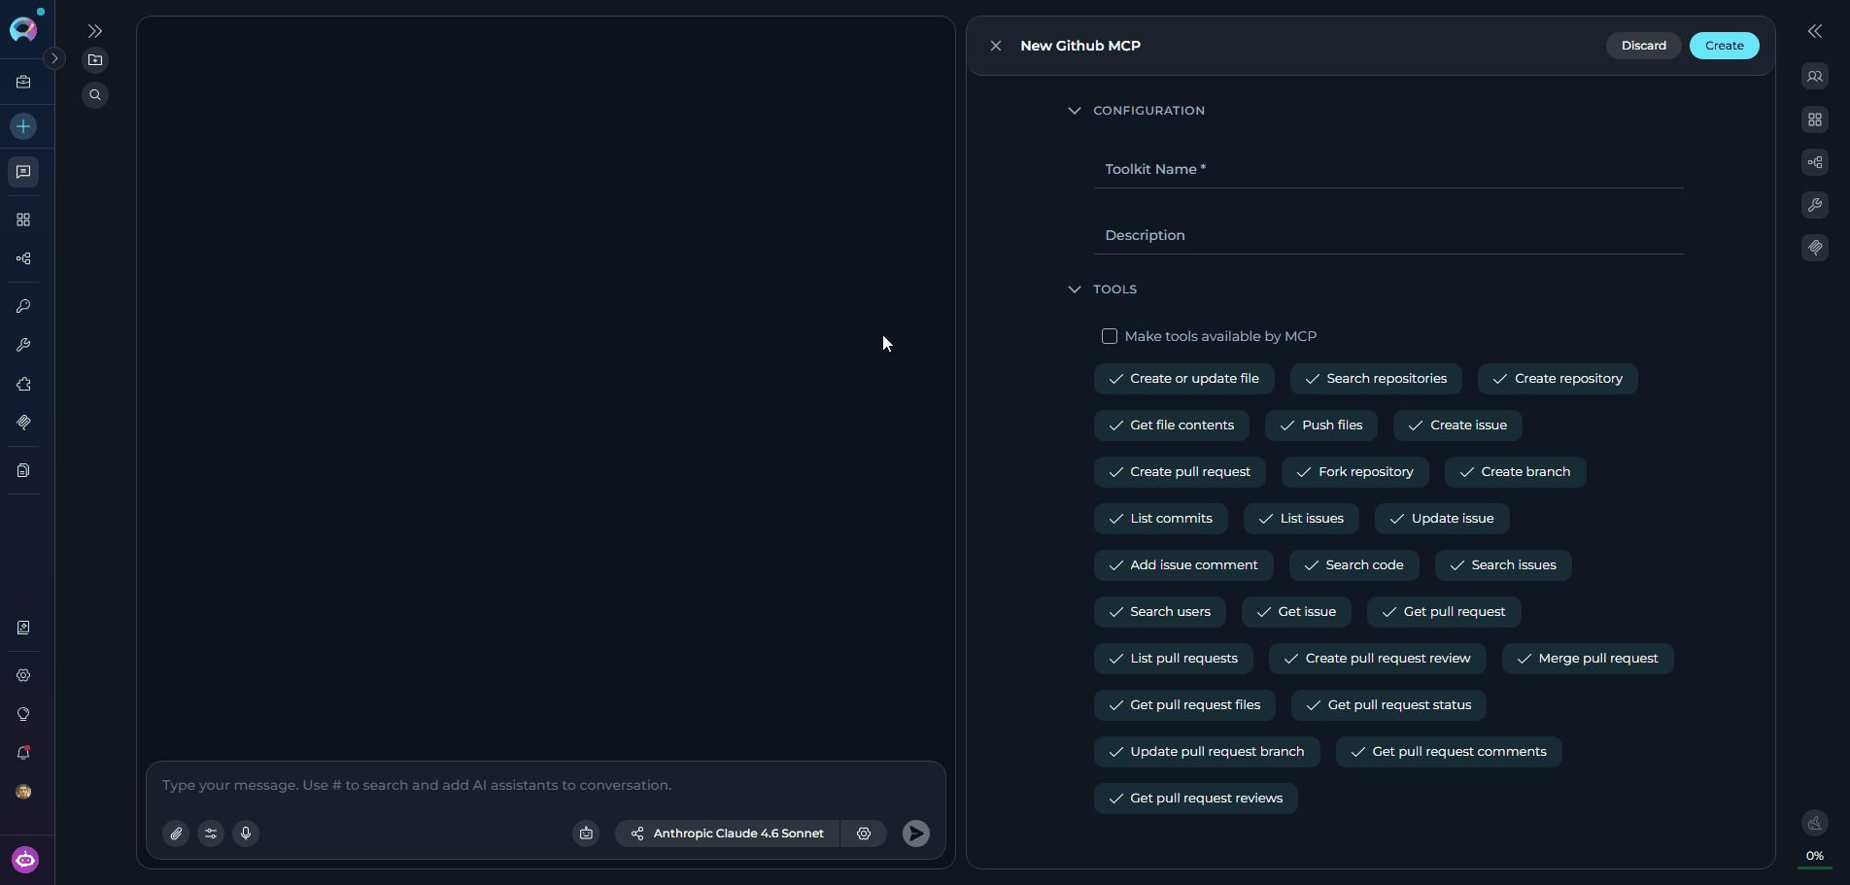This screenshot has height=885, width=1850.
Task: Click the Discard button
Action: pyautogui.click(x=1644, y=46)
